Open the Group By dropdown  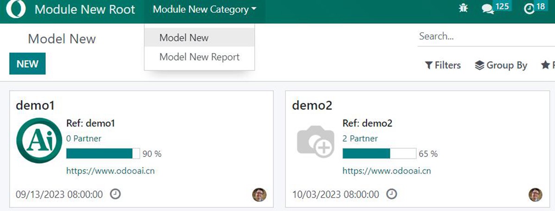[501, 65]
